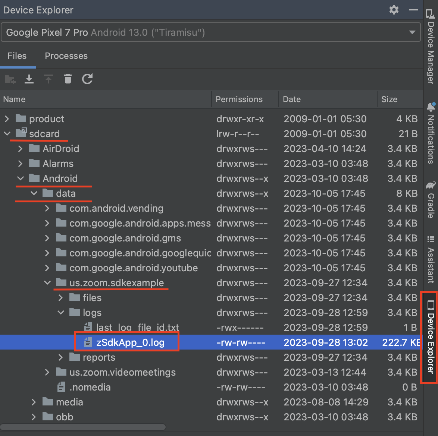Save the selected log file to disk

29,79
